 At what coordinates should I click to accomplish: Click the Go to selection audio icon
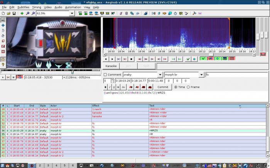tap(194, 59)
